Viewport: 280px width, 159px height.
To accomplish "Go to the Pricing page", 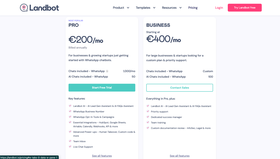I will coord(193,8).
